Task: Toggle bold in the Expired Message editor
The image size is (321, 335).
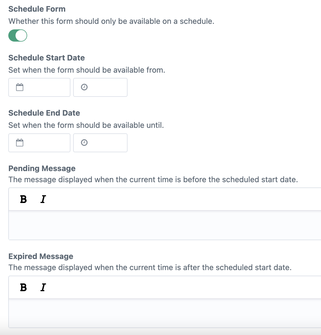Action: click(24, 287)
